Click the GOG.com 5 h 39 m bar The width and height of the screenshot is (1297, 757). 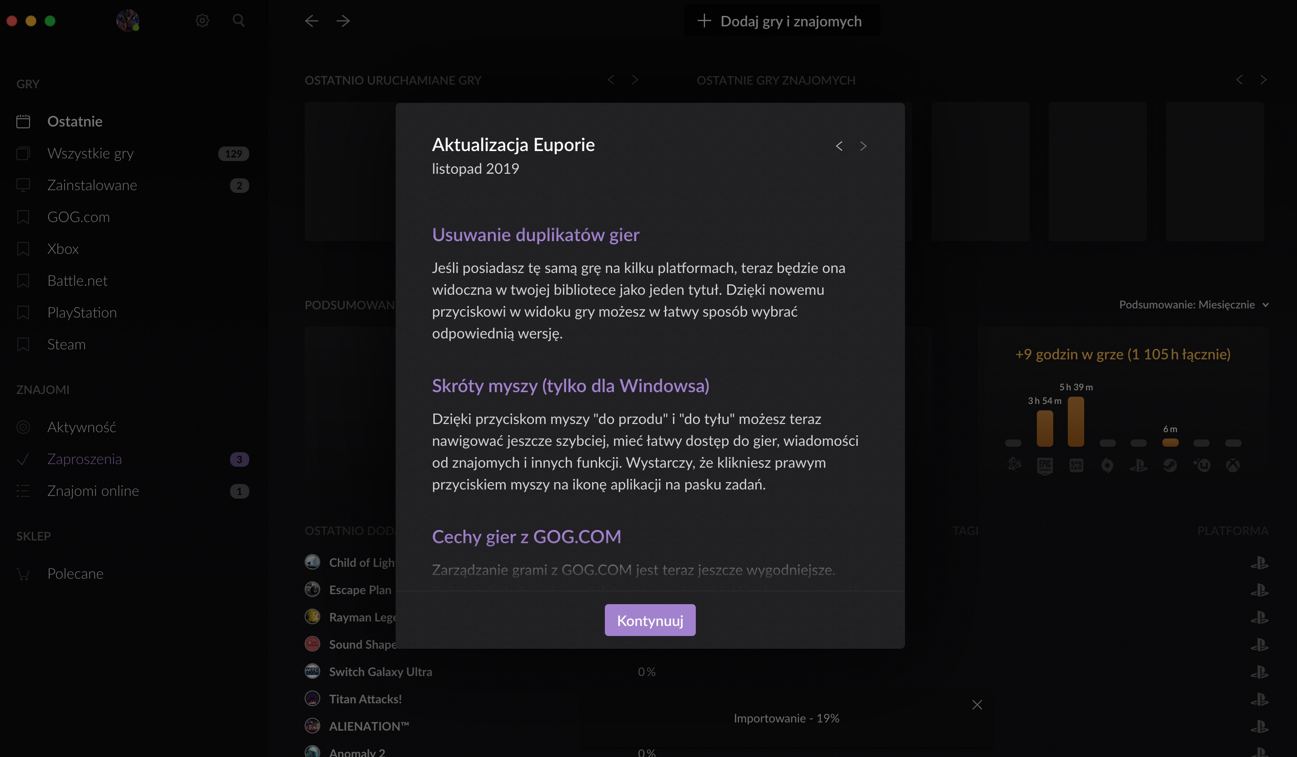pos(1076,421)
